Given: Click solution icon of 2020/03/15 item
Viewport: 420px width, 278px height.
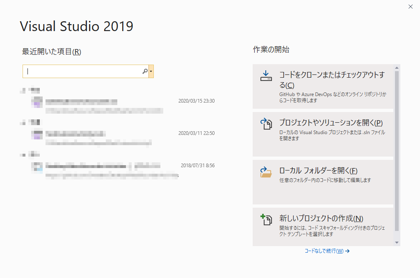Looking at the screenshot, I should click(x=37, y=102).
